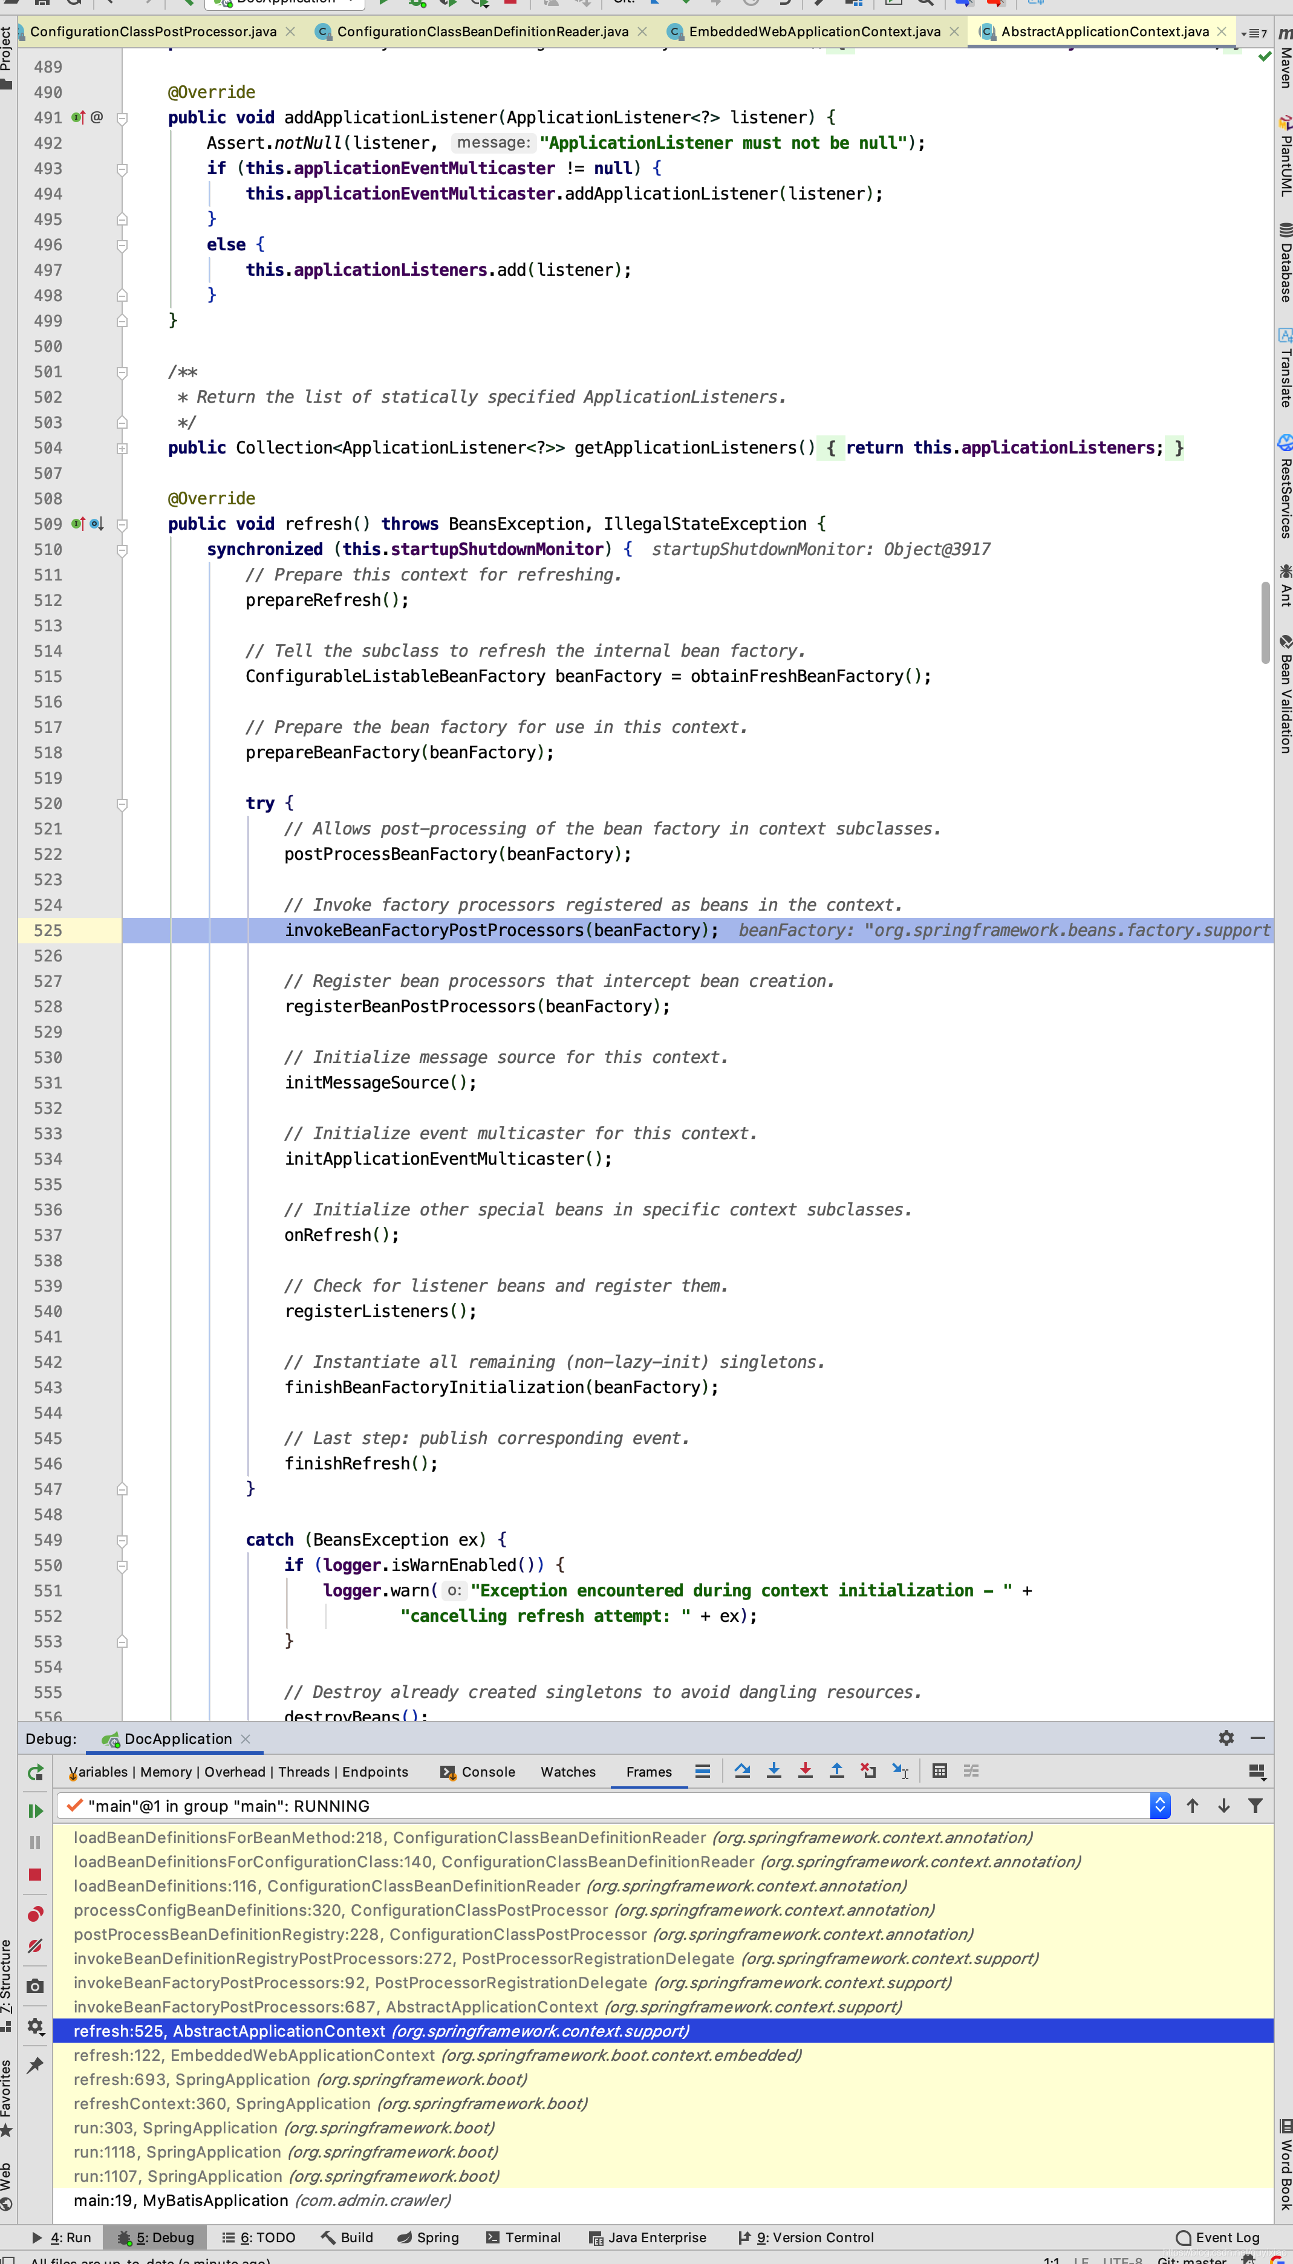Click the editor vertical scrollbar thumb
Image resolution: width=1293 pixels, height=2264 pixels.
tap(1265, 622)
